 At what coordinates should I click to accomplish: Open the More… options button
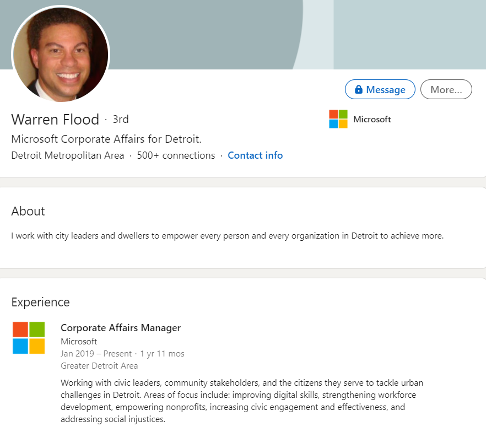point(446,90)
